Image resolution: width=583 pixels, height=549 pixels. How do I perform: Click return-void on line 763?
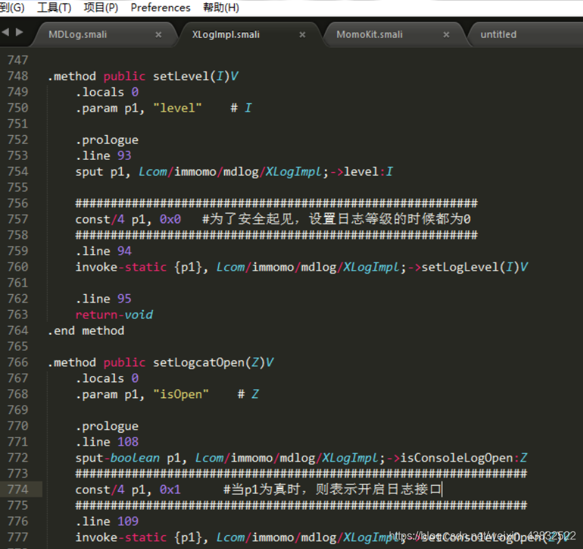pyautogui.click(x=114, y=315)
